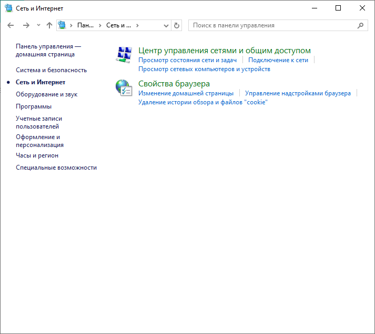Click the Browser Properties globe icon
375x334 pixels.
tap(124, 87)
